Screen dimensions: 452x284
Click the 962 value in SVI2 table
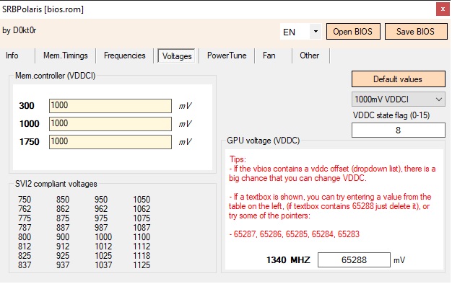coord(101,209)
